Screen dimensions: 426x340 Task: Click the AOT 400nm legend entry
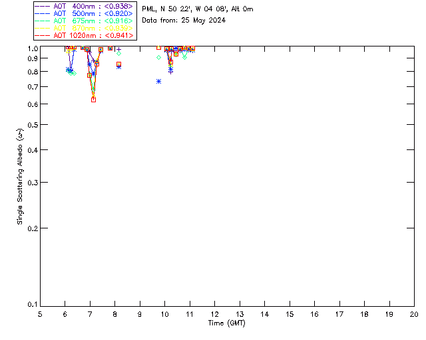(x=85, y=6)
